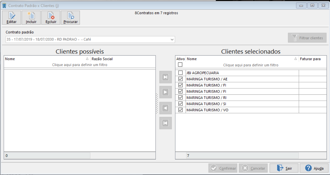
Task: Uncheck Ativo for MARINGA TURISMO / SI
Action: point(180,104)
